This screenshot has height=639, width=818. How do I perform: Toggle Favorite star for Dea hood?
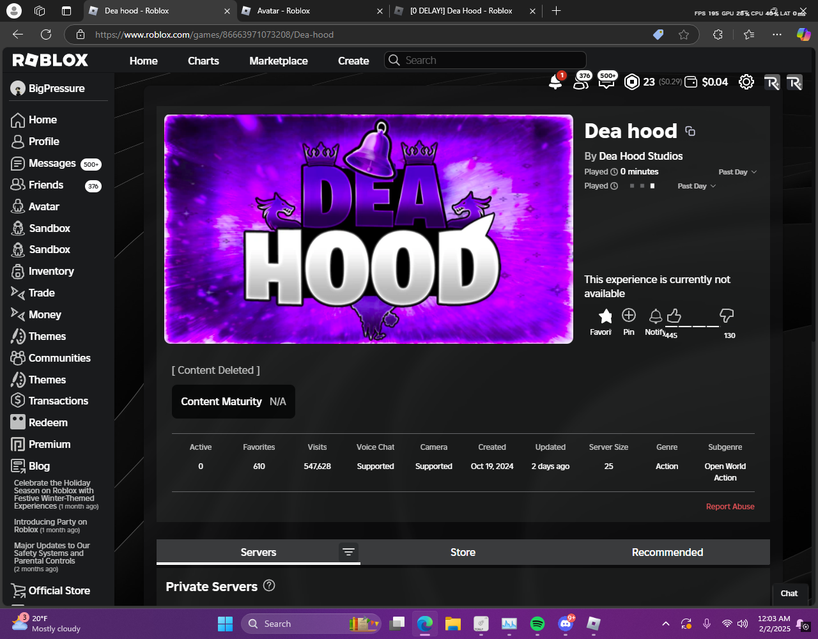(x=605, y=321)
